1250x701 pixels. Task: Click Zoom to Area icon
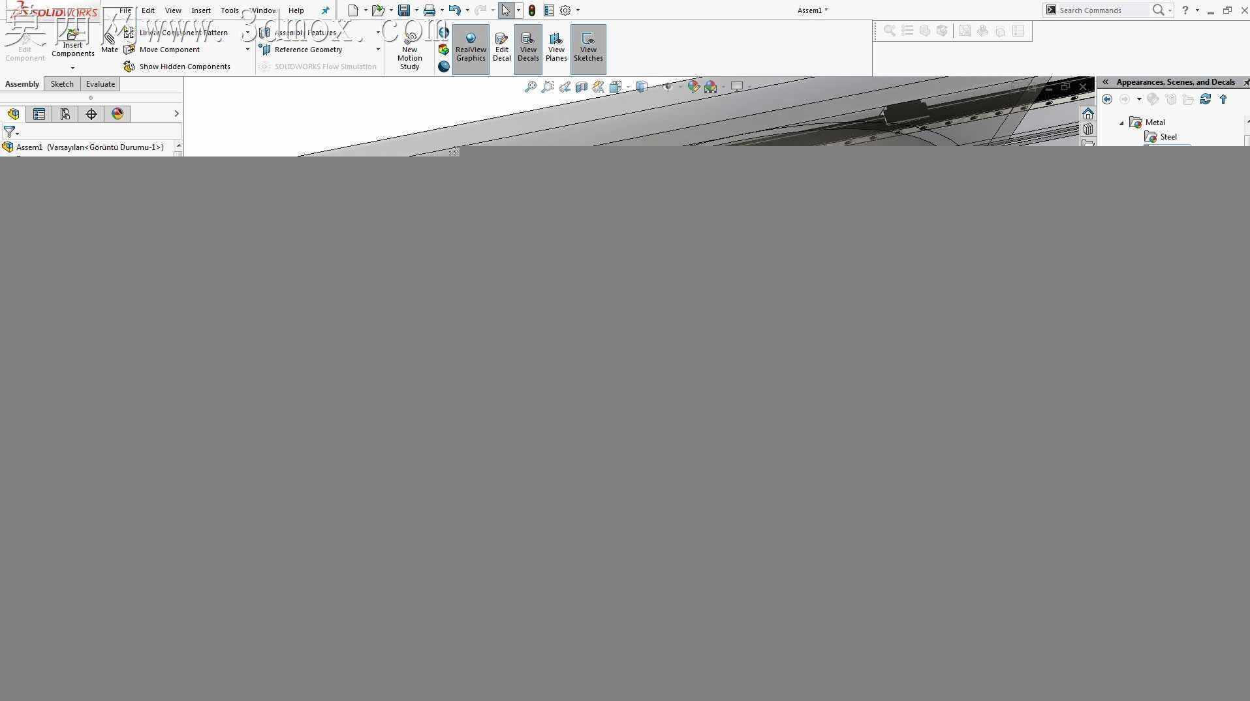tap(548, 87)
